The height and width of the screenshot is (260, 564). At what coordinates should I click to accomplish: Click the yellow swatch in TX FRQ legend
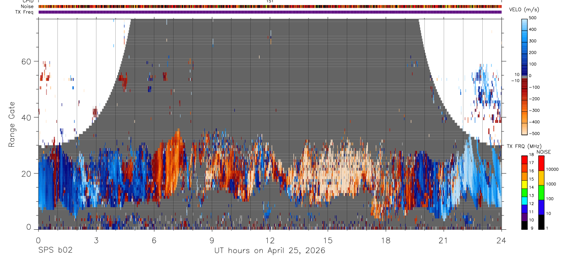(524, 184)
